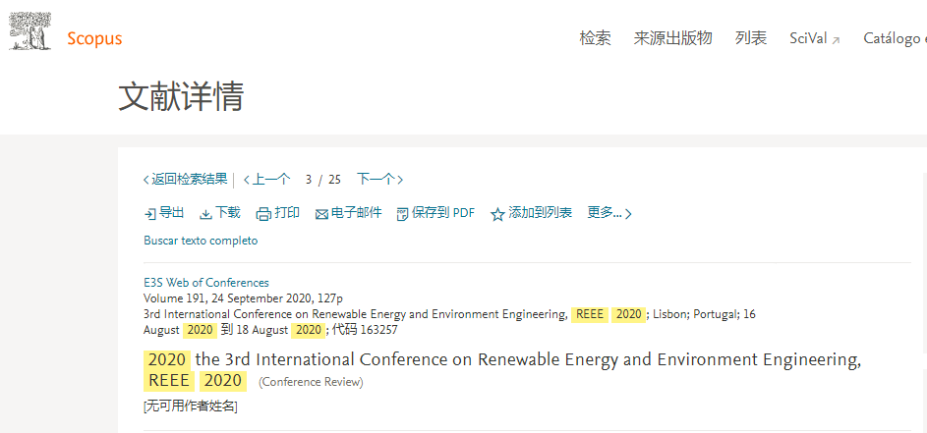Open the 检索 search menu item
This screenshot has height=433, width=927.
click(x=595, y=39)
